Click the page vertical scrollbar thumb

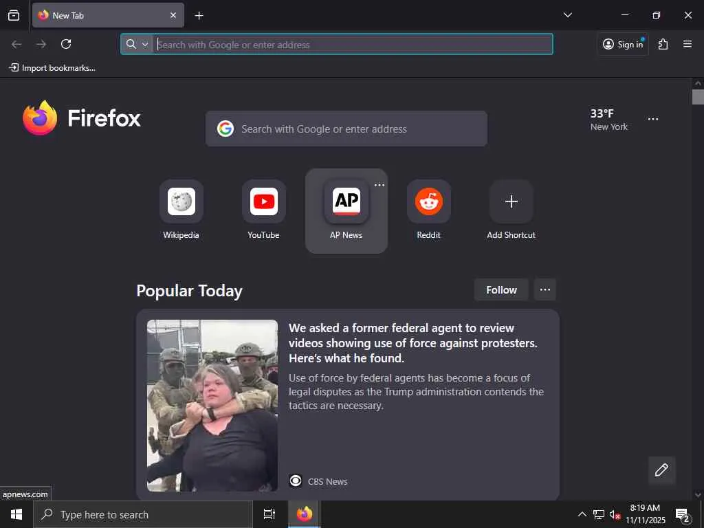click(698, 97)
